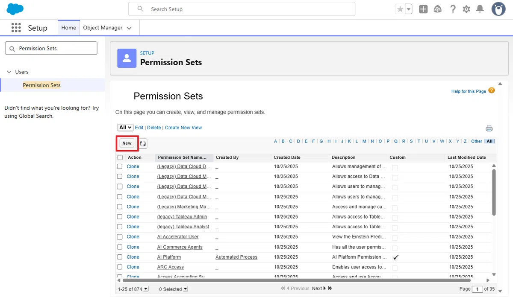Filter list by Other
513x300 pixels.
[477, 141]
